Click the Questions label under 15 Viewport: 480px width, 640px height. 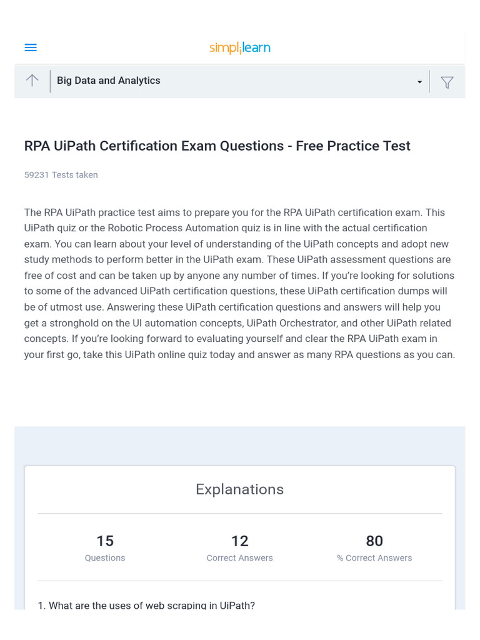pyautogui.click(x=105, y=558)
